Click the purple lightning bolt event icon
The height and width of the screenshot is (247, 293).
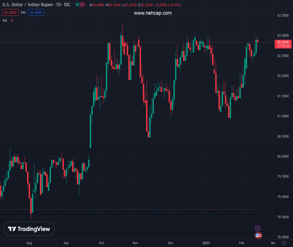pos(258,228)
